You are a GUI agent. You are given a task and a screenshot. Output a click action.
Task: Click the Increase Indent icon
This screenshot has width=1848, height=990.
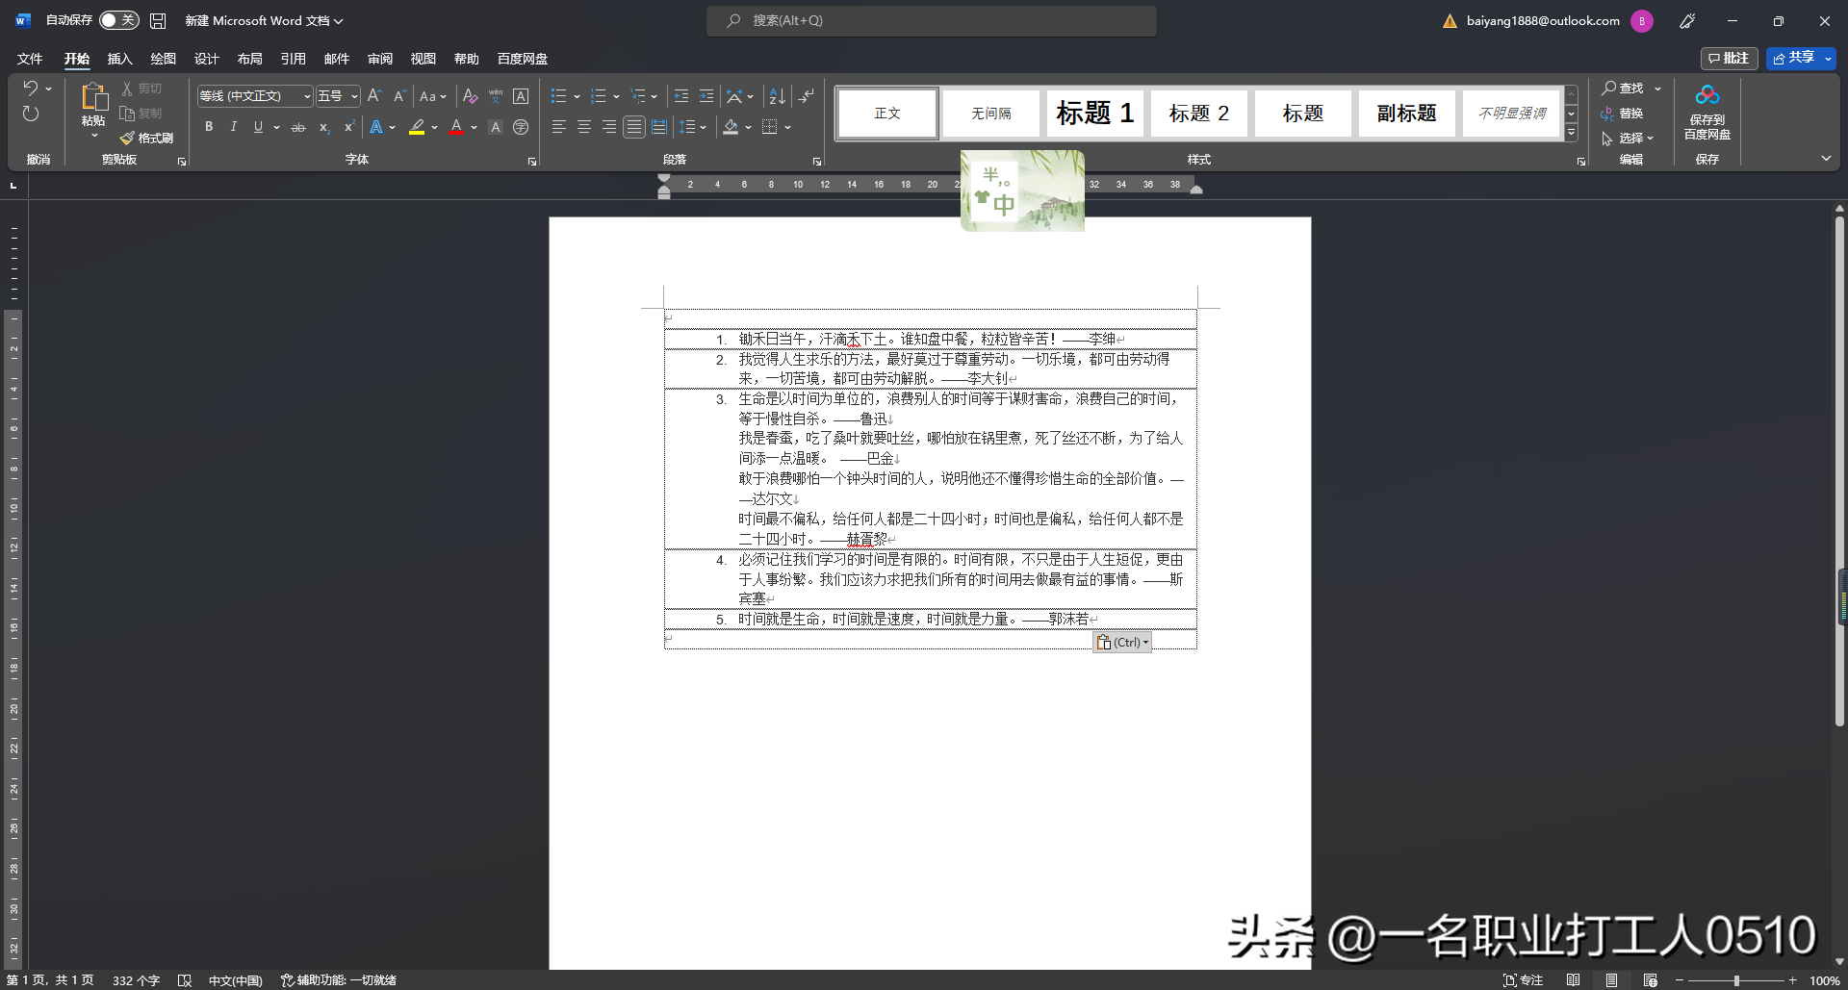tap(706, 96)
